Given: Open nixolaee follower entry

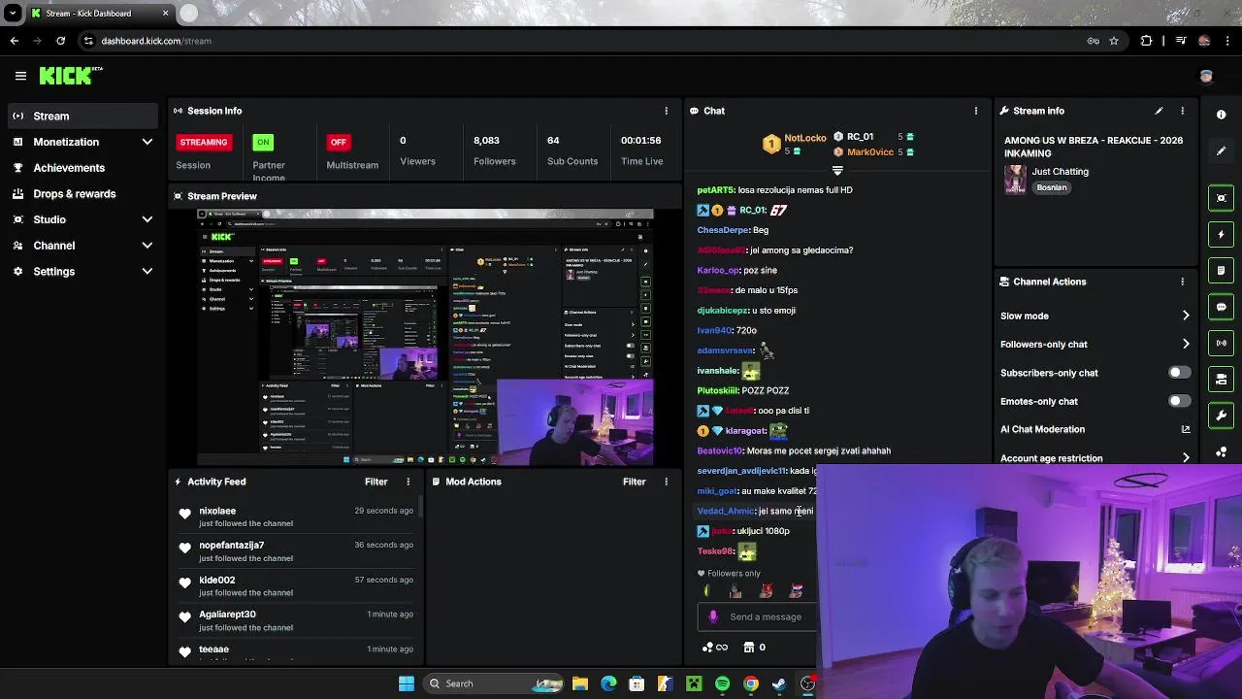Looking at the screenshot, I should (296, 516).
